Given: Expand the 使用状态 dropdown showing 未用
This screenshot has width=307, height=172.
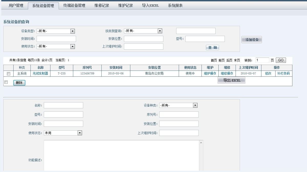Looking at the screenshot, I should tap(80, 133).
